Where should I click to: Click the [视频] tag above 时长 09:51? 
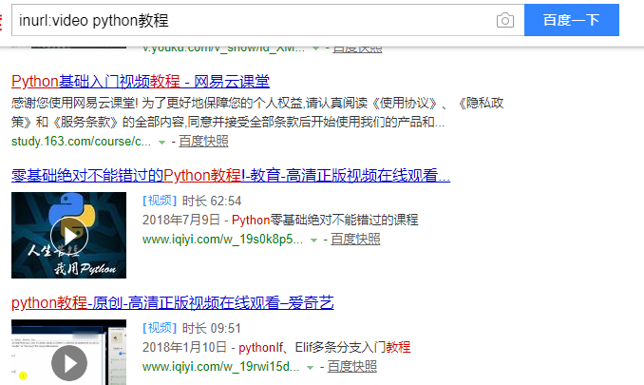(160, 328)
